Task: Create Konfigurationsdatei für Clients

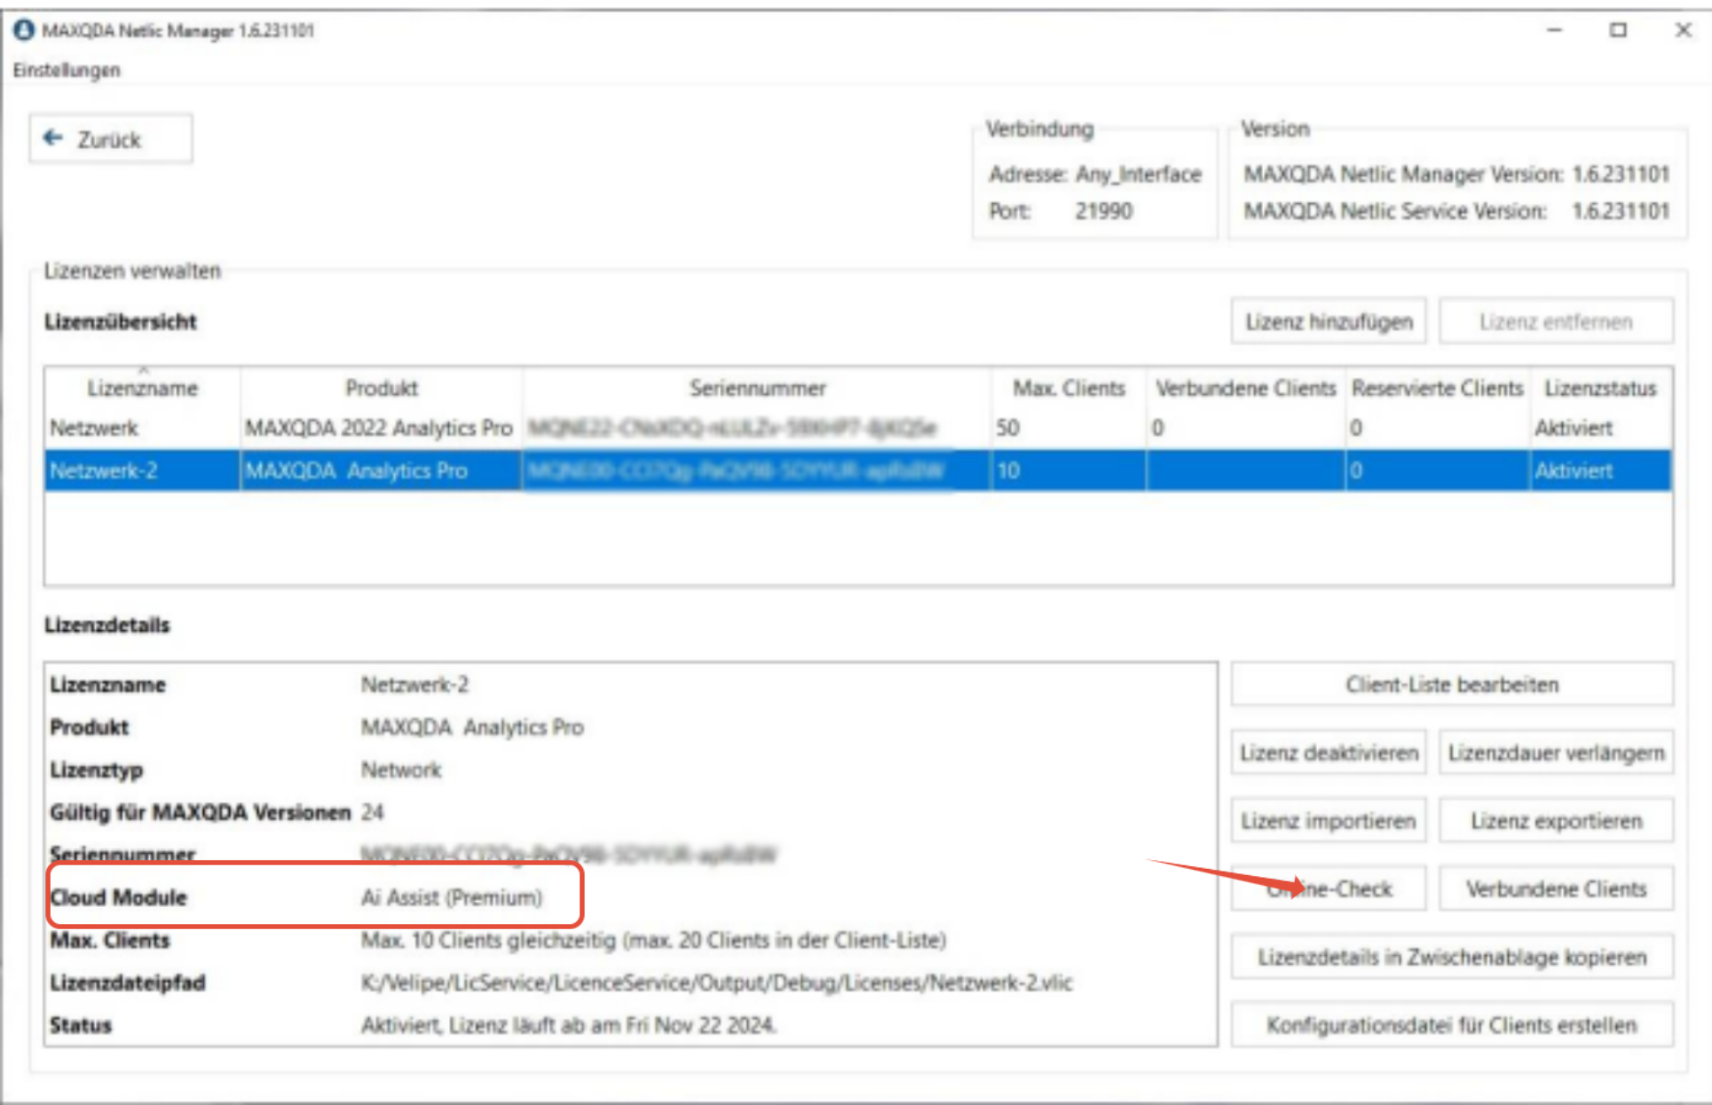Action: coord(1452,1025)
